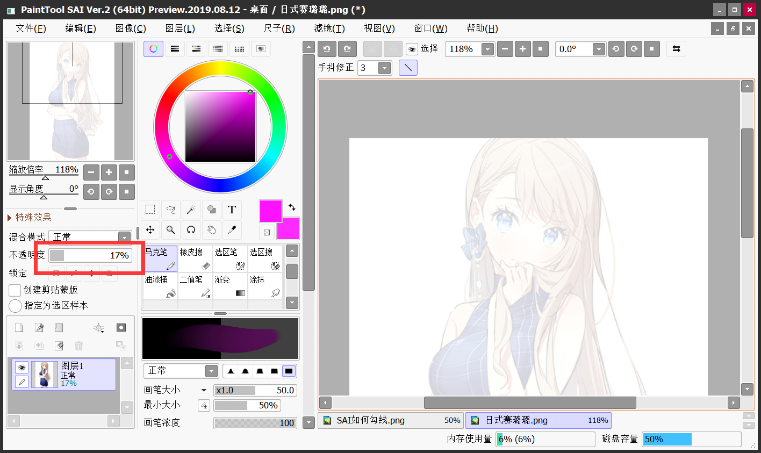Screen dimensions: 761x453
Task: Open the 118% zoom level dropdown
Action: 487,49
